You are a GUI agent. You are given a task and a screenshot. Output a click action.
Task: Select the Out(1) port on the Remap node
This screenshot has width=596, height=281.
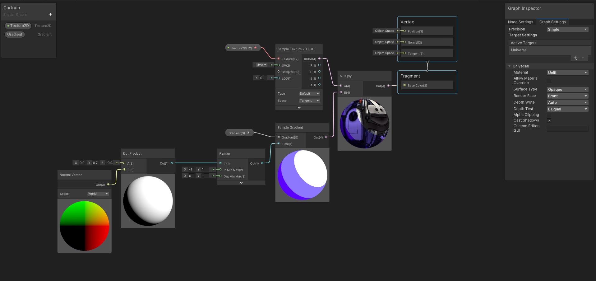click(x=262, y=163)
